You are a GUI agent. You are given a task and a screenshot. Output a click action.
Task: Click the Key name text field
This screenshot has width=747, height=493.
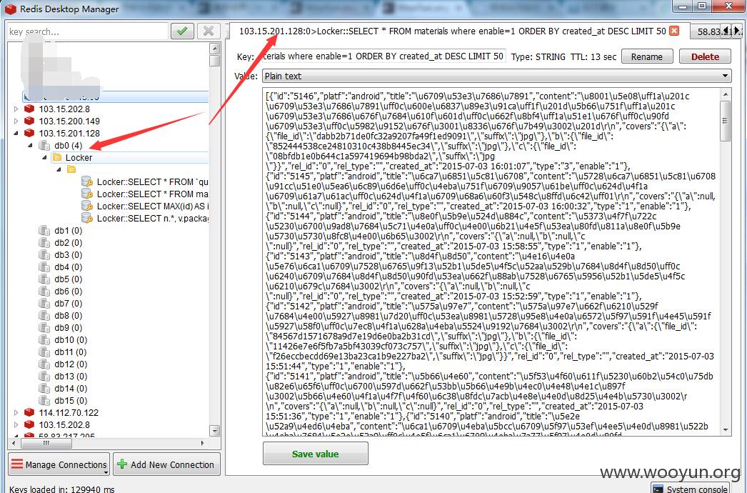click(x=384, y=56)
